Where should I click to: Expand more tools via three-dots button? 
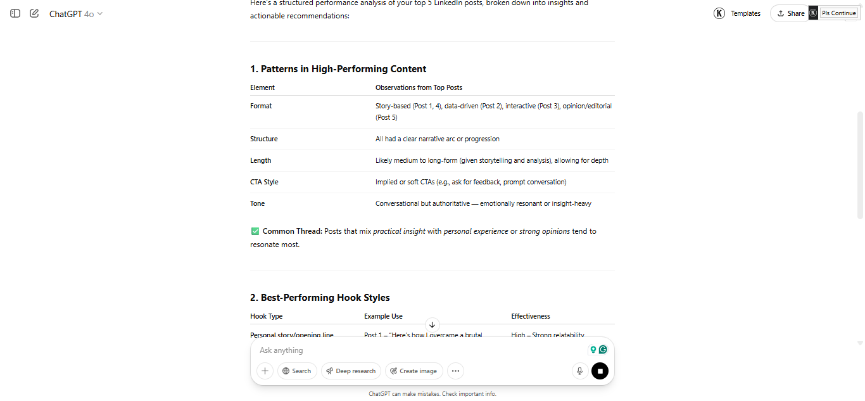pos(455,371)
